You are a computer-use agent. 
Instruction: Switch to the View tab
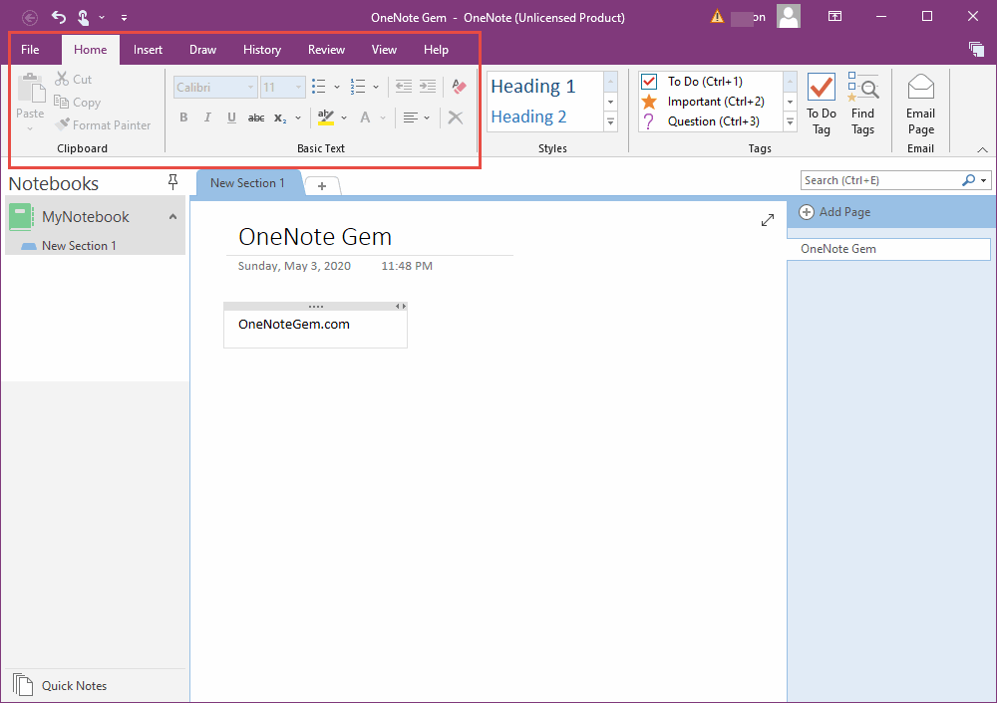coord(384,50)
